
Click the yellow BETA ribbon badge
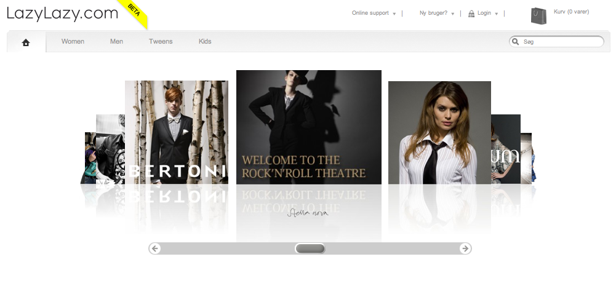[x=134, y=14]
